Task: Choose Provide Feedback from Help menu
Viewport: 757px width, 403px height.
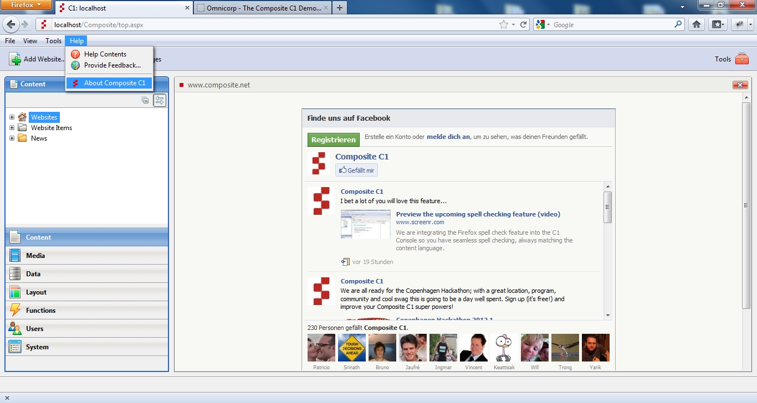Action: click(112, 65)
